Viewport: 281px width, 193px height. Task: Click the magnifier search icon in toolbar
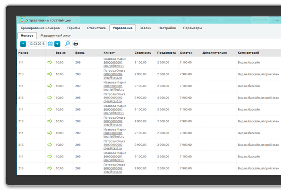pyautogui.click(x=67, y=44)
